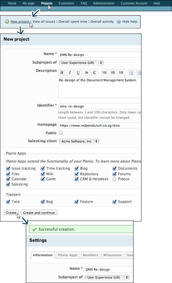Open the New project link
Image resolution: width=172 pixels, height=283 pixels.
[20, 22]
